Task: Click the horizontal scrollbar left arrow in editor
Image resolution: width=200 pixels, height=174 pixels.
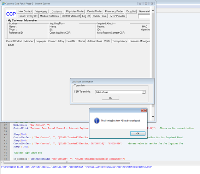Action: [x=2, y=162]
